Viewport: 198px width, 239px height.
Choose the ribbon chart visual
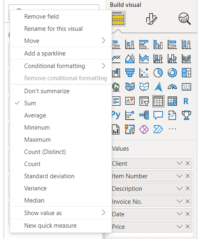186,58
